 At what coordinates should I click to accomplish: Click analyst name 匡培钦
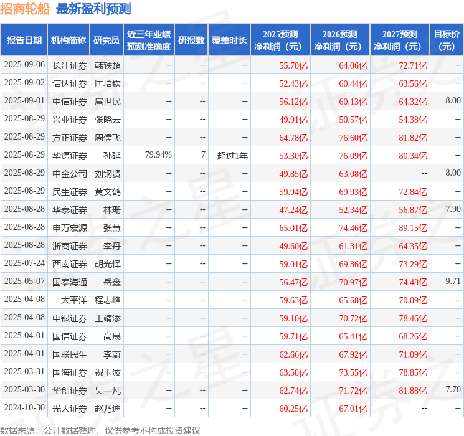click(107, 83)
